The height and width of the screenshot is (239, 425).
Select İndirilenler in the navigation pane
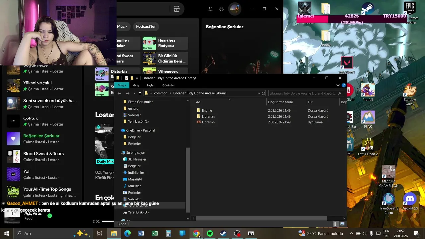[x=136, y=173]
